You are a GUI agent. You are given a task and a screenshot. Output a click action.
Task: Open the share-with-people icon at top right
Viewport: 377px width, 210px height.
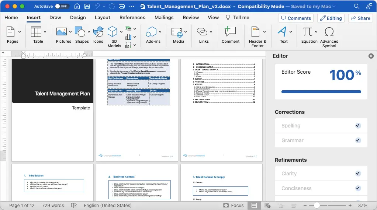[x=369, y=6]
